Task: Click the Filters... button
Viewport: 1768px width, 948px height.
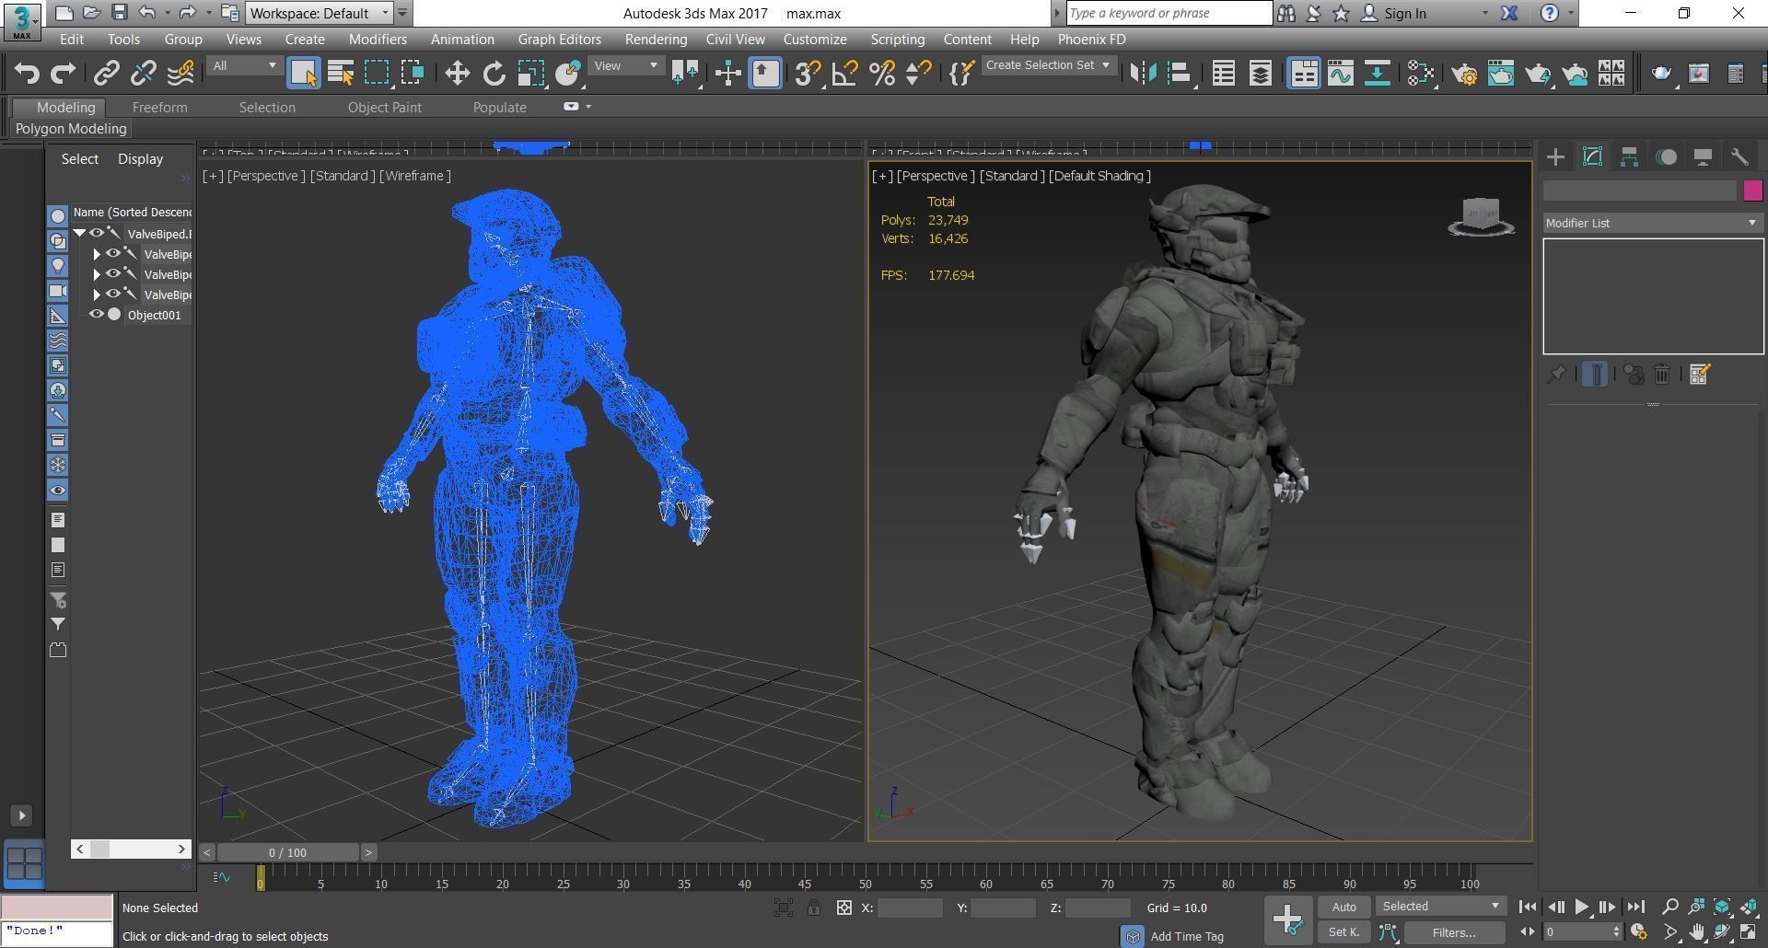Action: (1454, 932)
